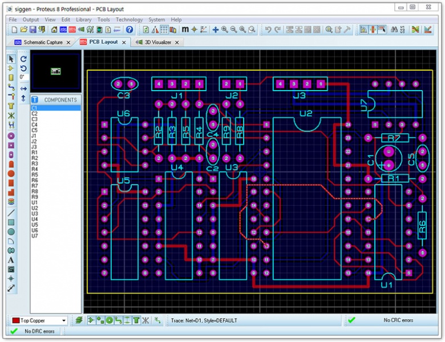
Task: Open the Output menu
Action: coord(31,19)
